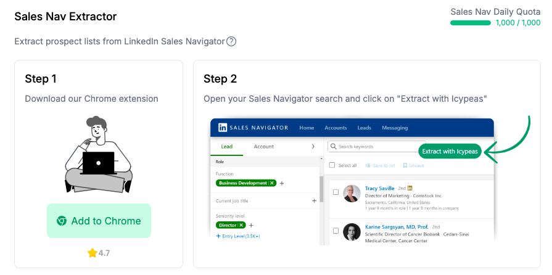The height and width of the screenshot is (275, 552).
Task: Tick the checkbox beside Karine Sargsyan
Action: point(336,231)
